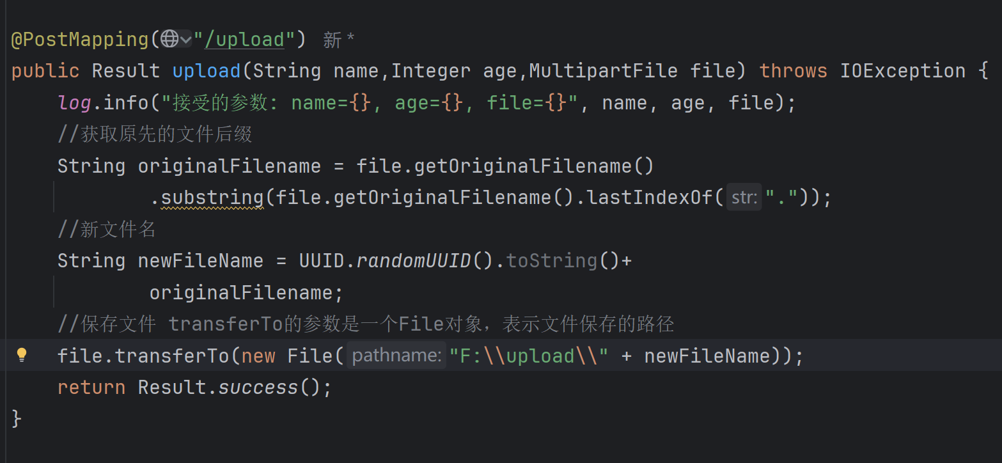Click the "F:\\upload\\" string literal
Image resolution: width=1002 pixels, height=463 pixels.
[x=529, y=356]
